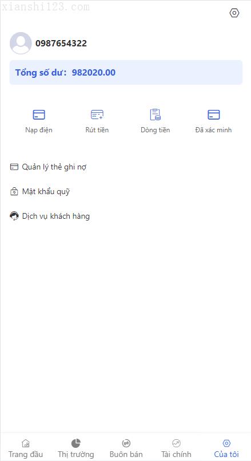Tap the Nạp điện card icon

[x=39, y=115]
